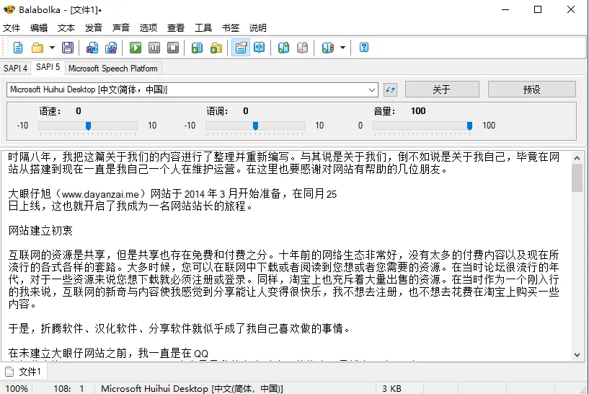Screen dimensions: 589x394
Task: Open help with question mark icon
Action: [x=363, y=48]
